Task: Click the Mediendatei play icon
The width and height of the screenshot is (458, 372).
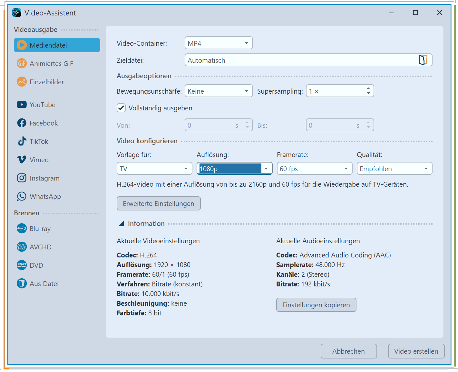Action: [22, 45]
